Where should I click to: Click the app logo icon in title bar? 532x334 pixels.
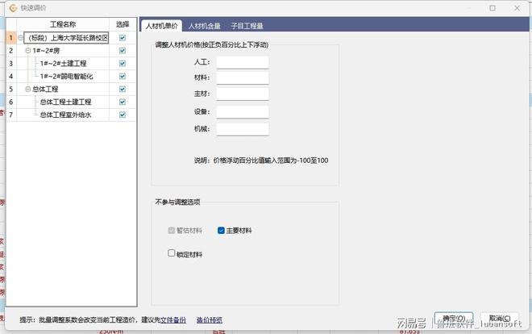click(13, 8)
